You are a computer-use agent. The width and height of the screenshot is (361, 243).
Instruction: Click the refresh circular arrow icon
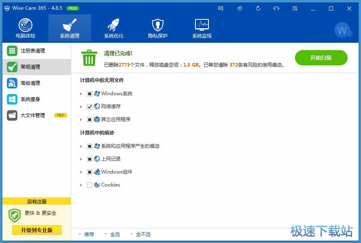[258, 8]
